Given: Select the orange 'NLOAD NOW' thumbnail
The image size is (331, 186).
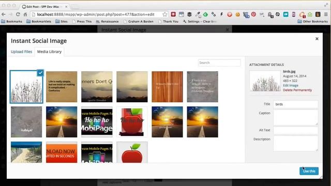Looking at the screenshot, I should click(62, 152).
